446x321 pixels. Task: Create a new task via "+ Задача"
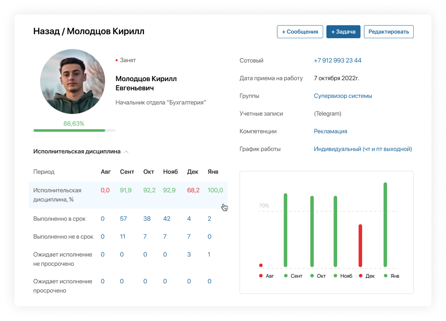343,31
